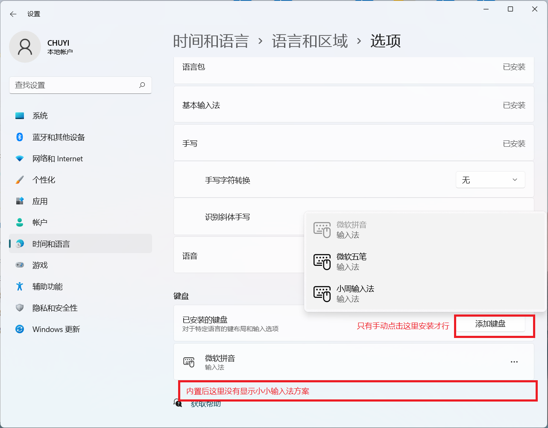Click the paintbrush icon for 个性化

tap(20, 180)
